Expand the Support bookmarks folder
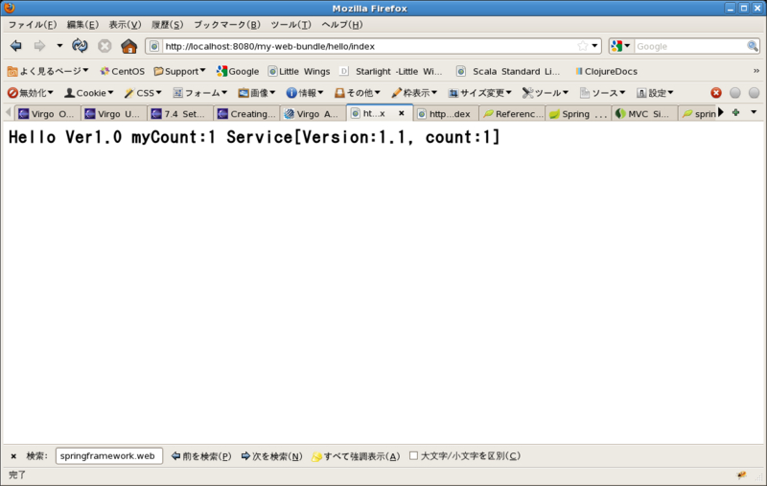The width and height of the screenshot is (767, 486). (x=179, y=71)
